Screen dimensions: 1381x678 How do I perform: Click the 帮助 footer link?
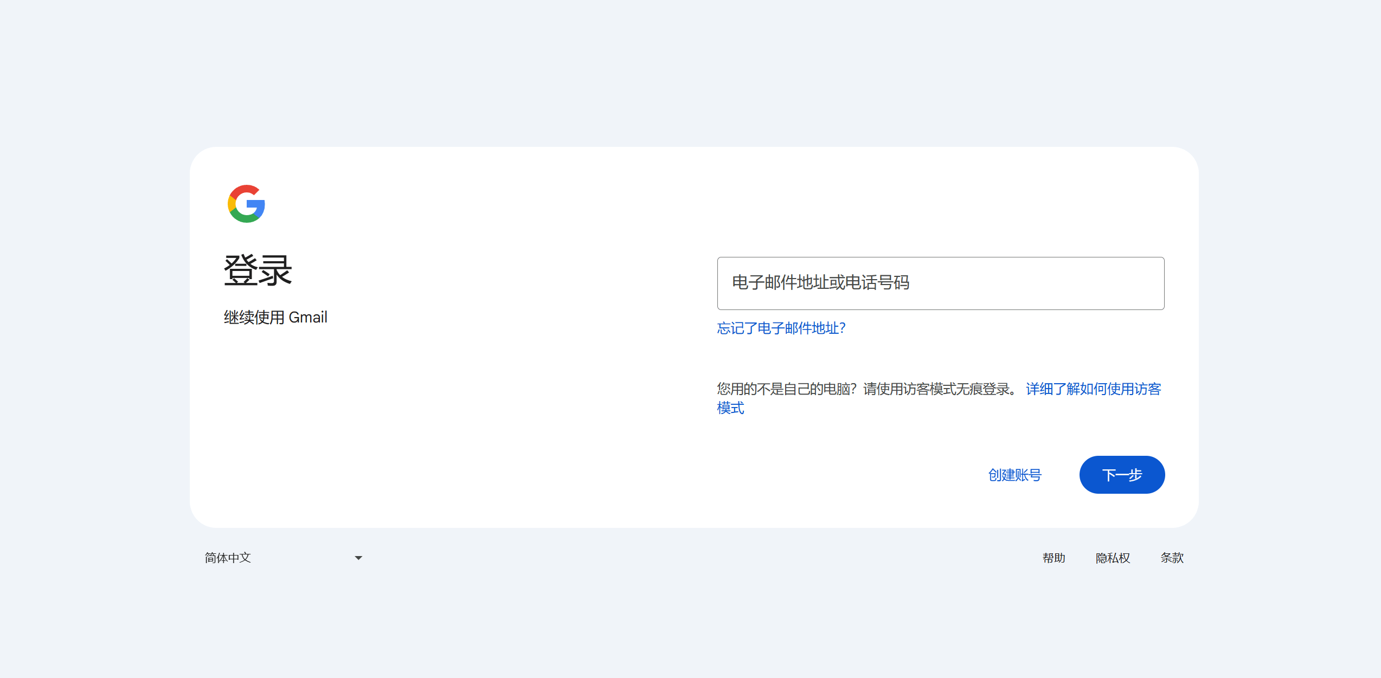pyautogui.click(x=1055, y=557)
